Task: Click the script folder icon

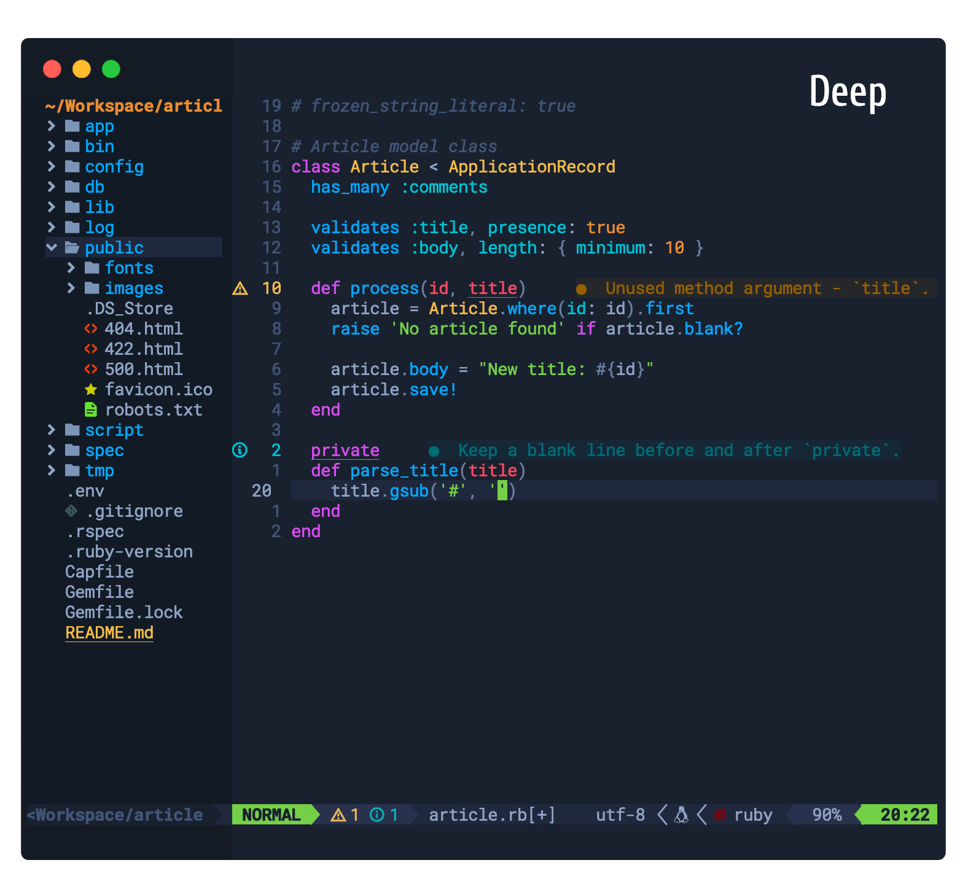Action: (x=72, y=430)
